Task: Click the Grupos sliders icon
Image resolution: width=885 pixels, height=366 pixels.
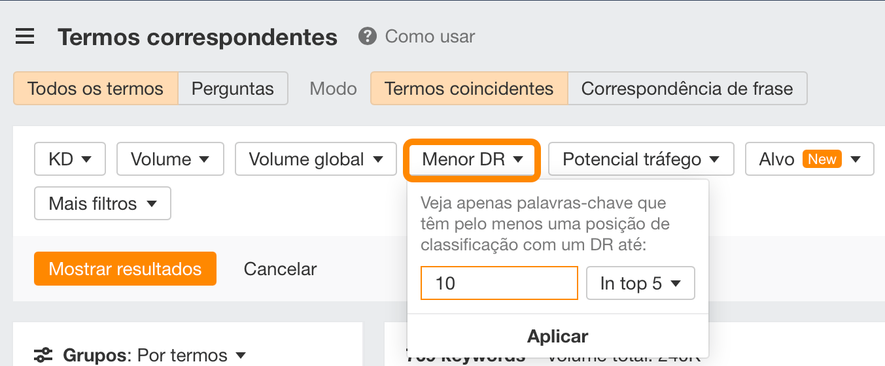Action: click(43, 355)
